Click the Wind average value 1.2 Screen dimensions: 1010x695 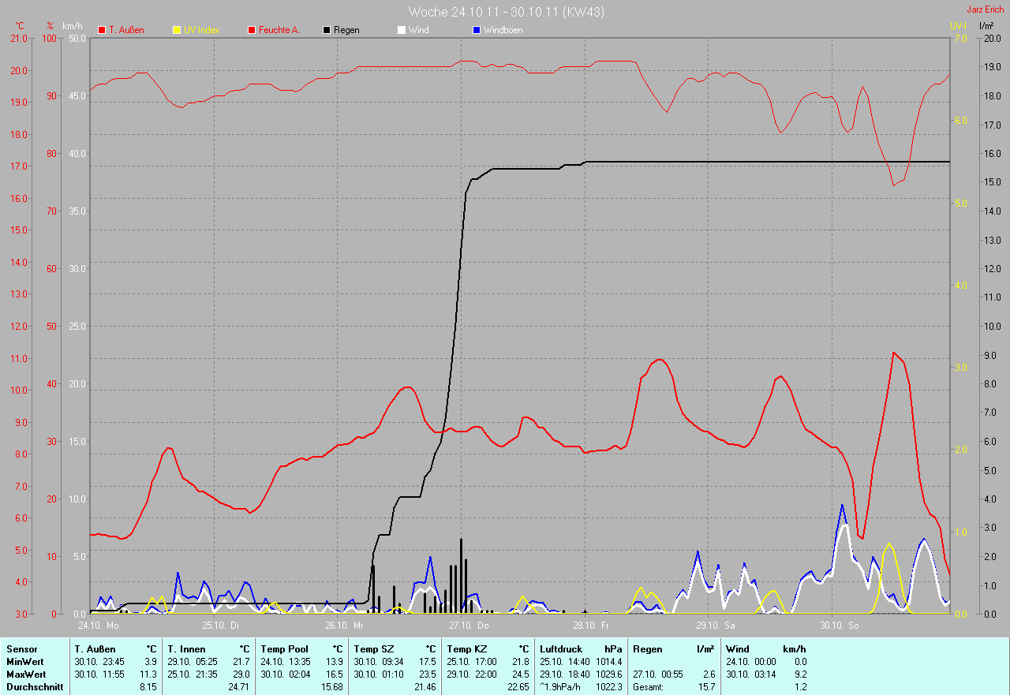(x=799, y=687)
